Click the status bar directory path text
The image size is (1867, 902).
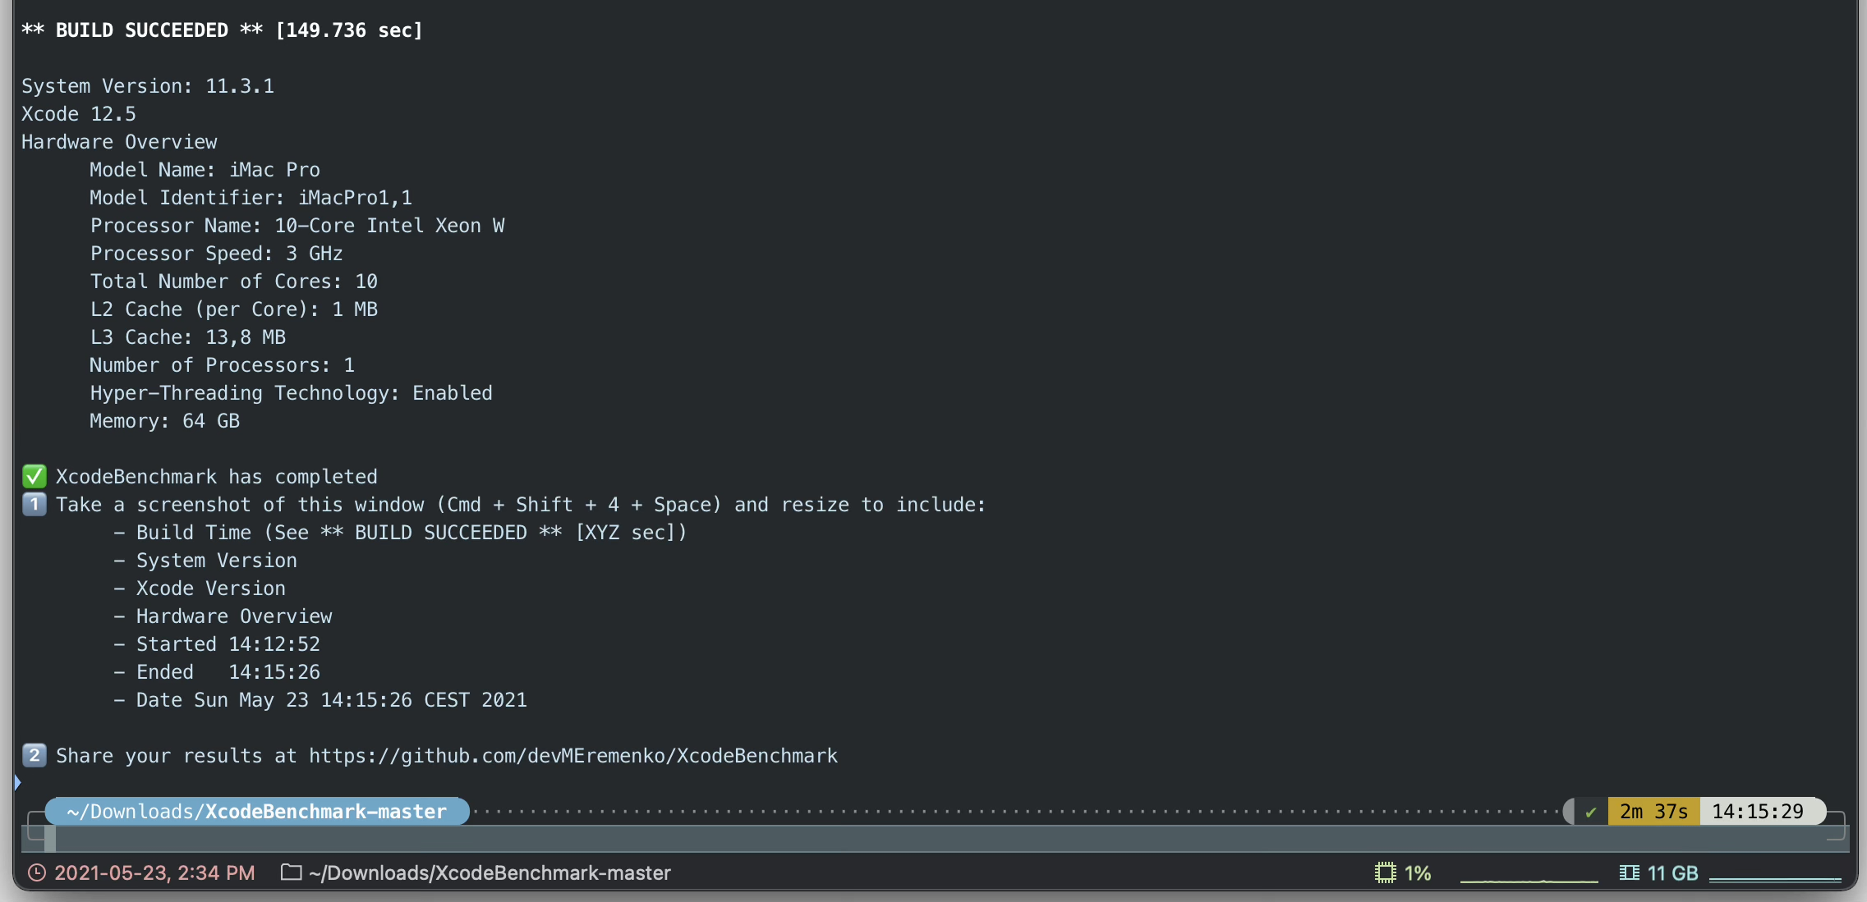coord(490,872)
